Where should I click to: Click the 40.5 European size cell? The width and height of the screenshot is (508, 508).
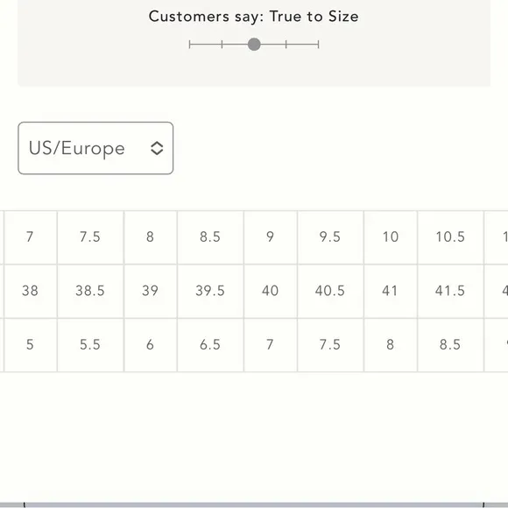pyautogui.click(x=330, y=291)
